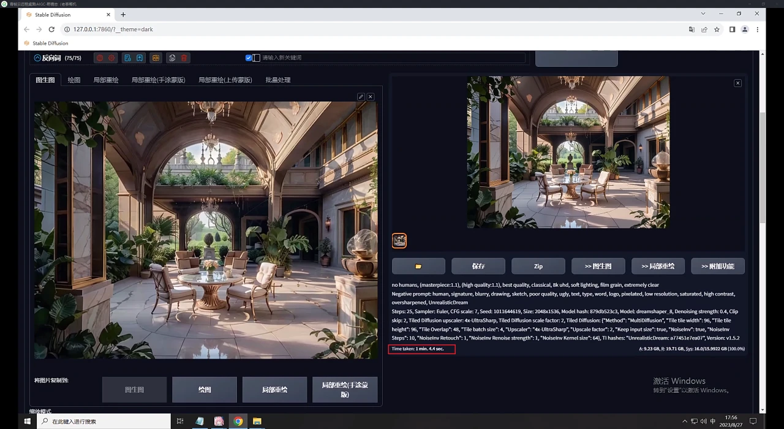This screenshot has width=784, height=429.
Task: Copy the image to 局部重绘
Action: (x=274, y=390)
